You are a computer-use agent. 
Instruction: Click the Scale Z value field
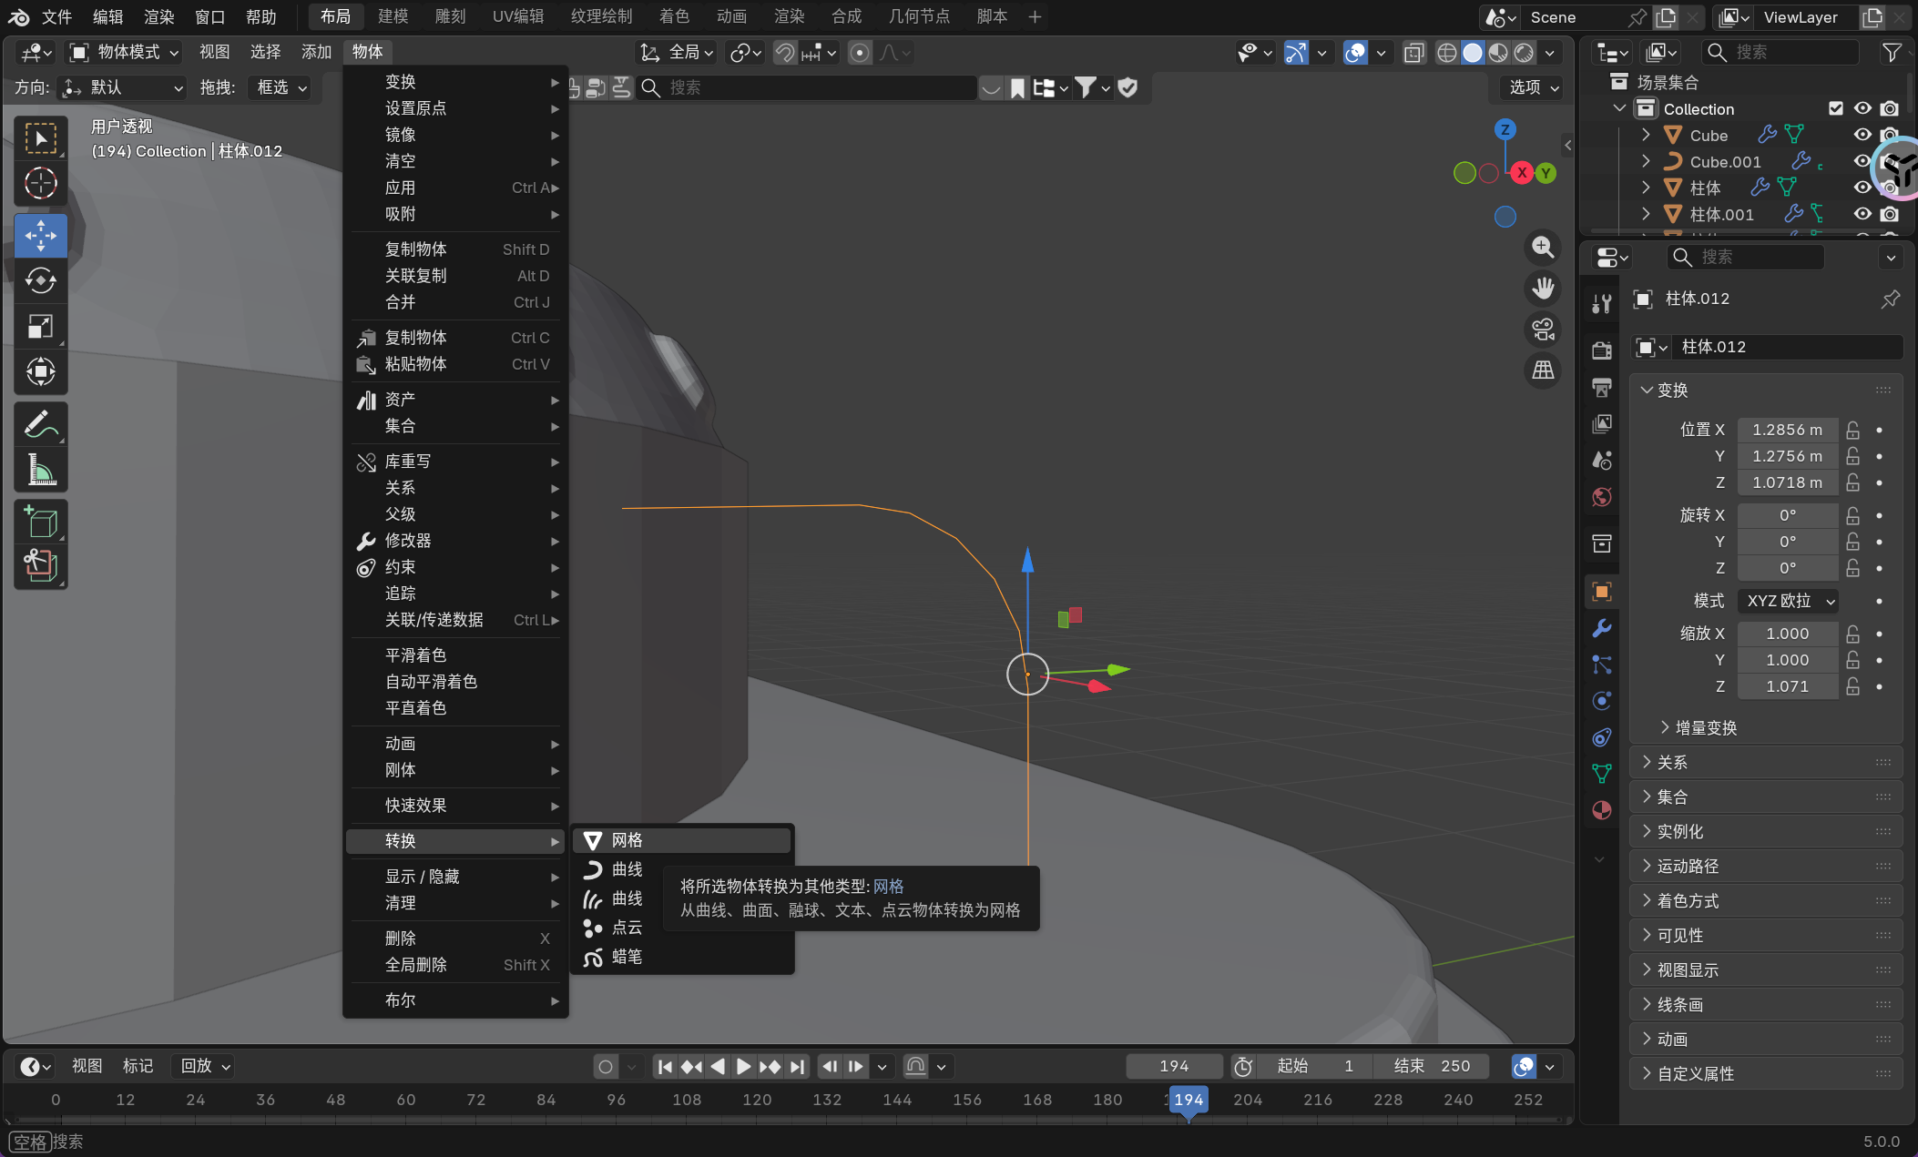[x=1787, y=686]
